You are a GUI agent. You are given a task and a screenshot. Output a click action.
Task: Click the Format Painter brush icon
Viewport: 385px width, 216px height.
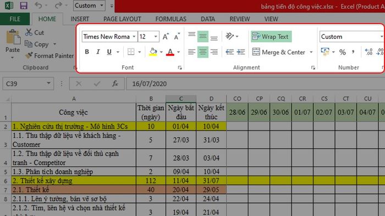(x=29, y=55)
